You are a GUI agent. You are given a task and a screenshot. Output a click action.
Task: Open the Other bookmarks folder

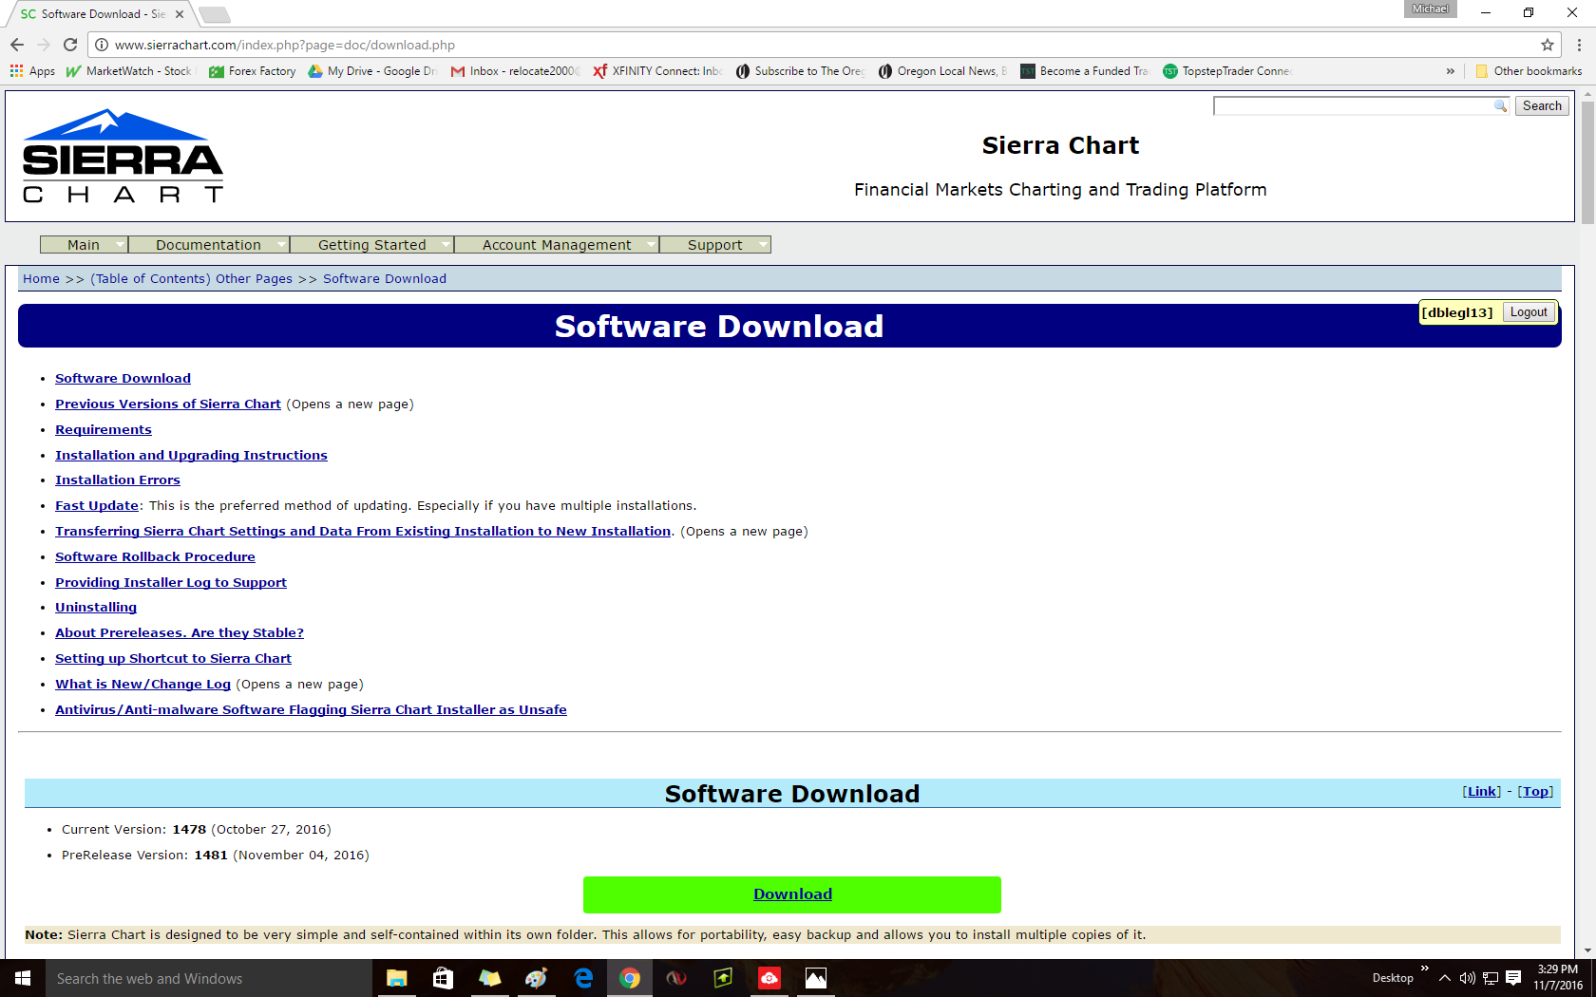tap(1529, 71)
